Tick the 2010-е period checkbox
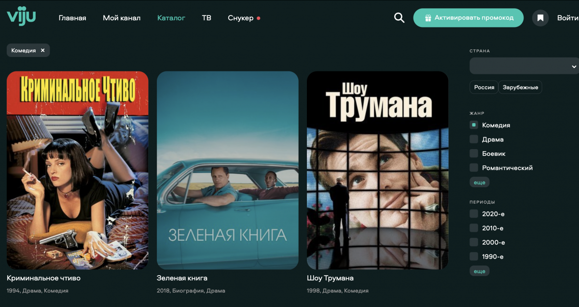 (474, 228)
